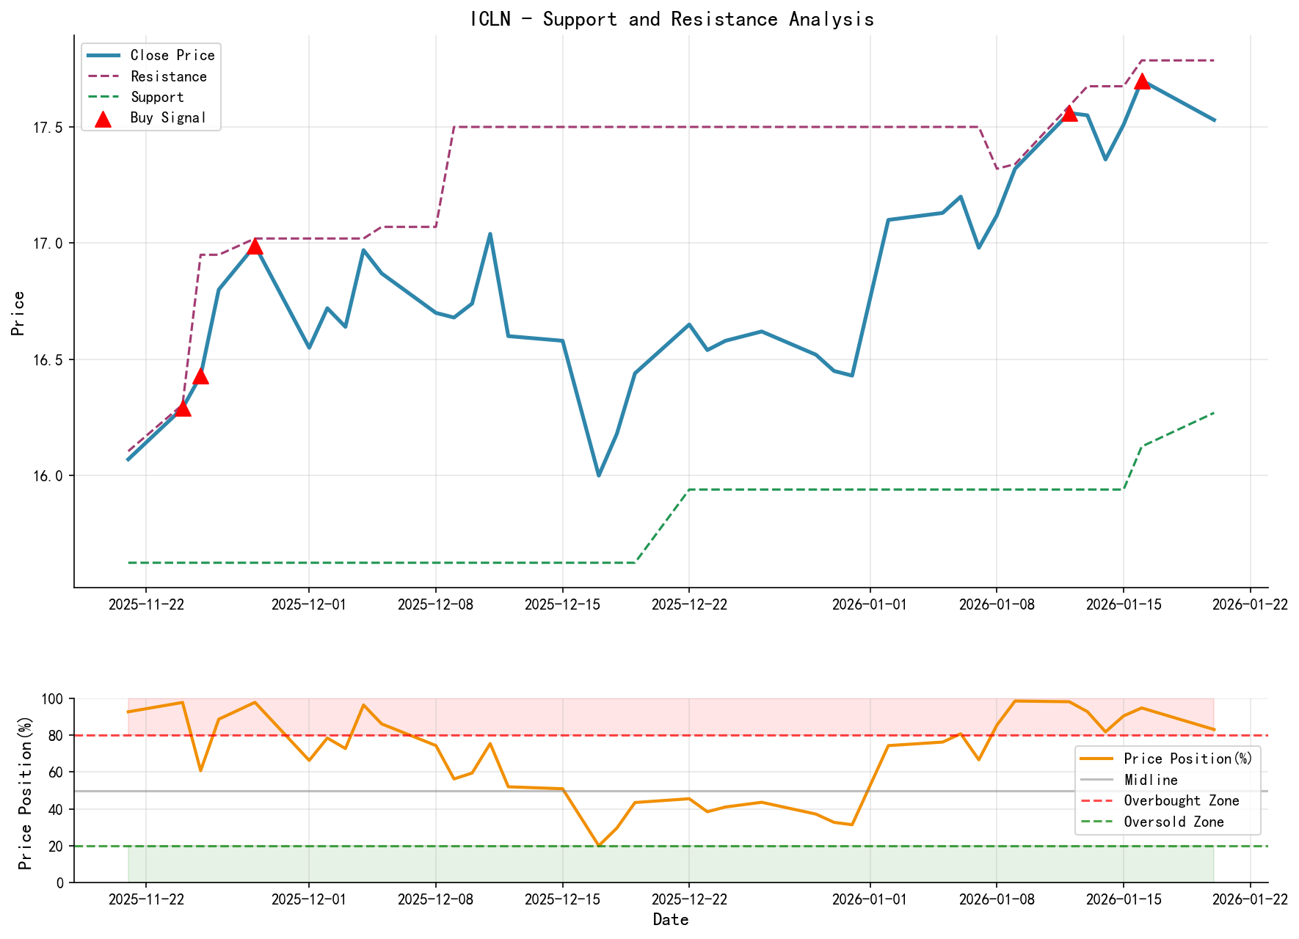Image resolution: width=1299 pixels, height=939 pixels.
Task: Toggle visibility of the Close Price legend entry
Action: click(105, 55)
